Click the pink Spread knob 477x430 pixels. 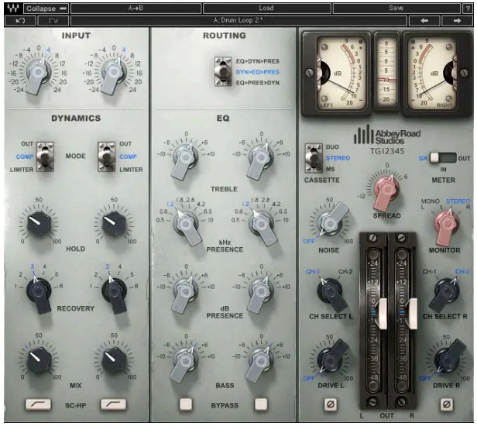(387, 190)
